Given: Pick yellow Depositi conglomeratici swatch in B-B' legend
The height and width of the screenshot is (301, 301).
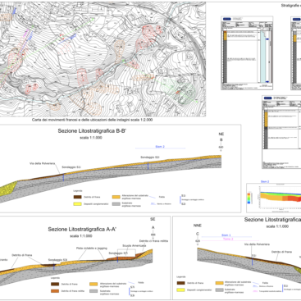Looking at the screenshot, I should pyautogui.click(x=78, y=204).
